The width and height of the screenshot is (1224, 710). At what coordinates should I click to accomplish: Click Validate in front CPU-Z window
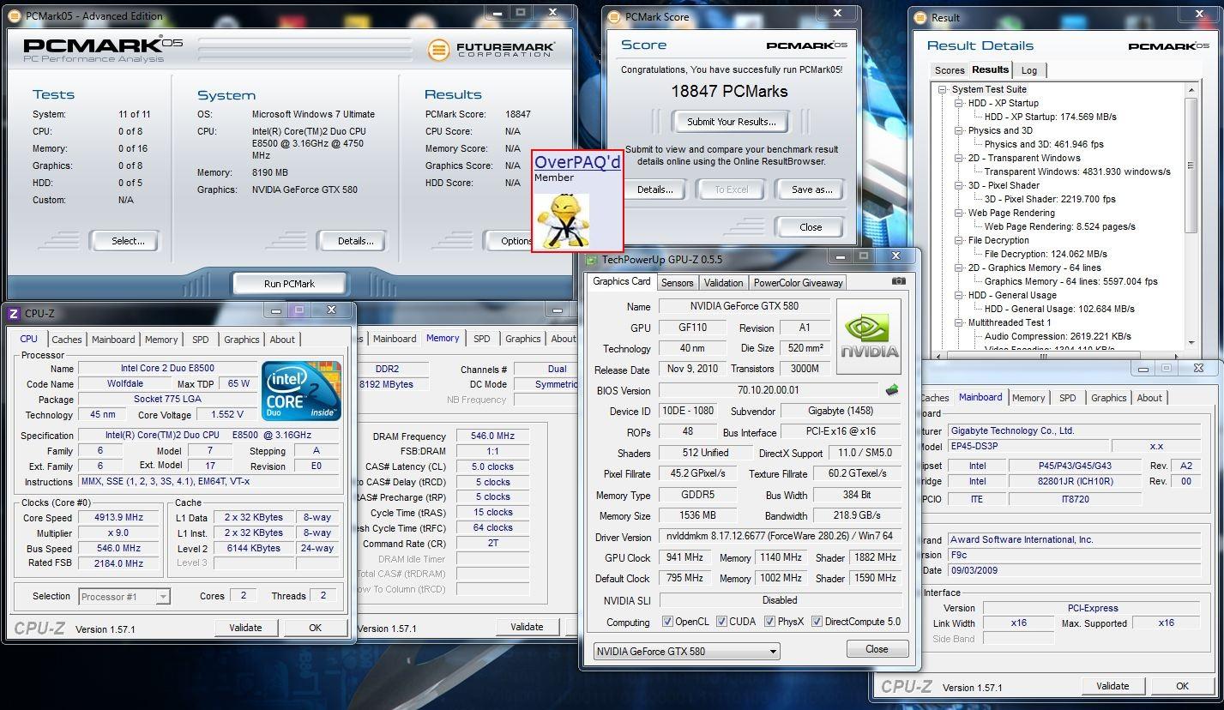(x=245, y=628)
